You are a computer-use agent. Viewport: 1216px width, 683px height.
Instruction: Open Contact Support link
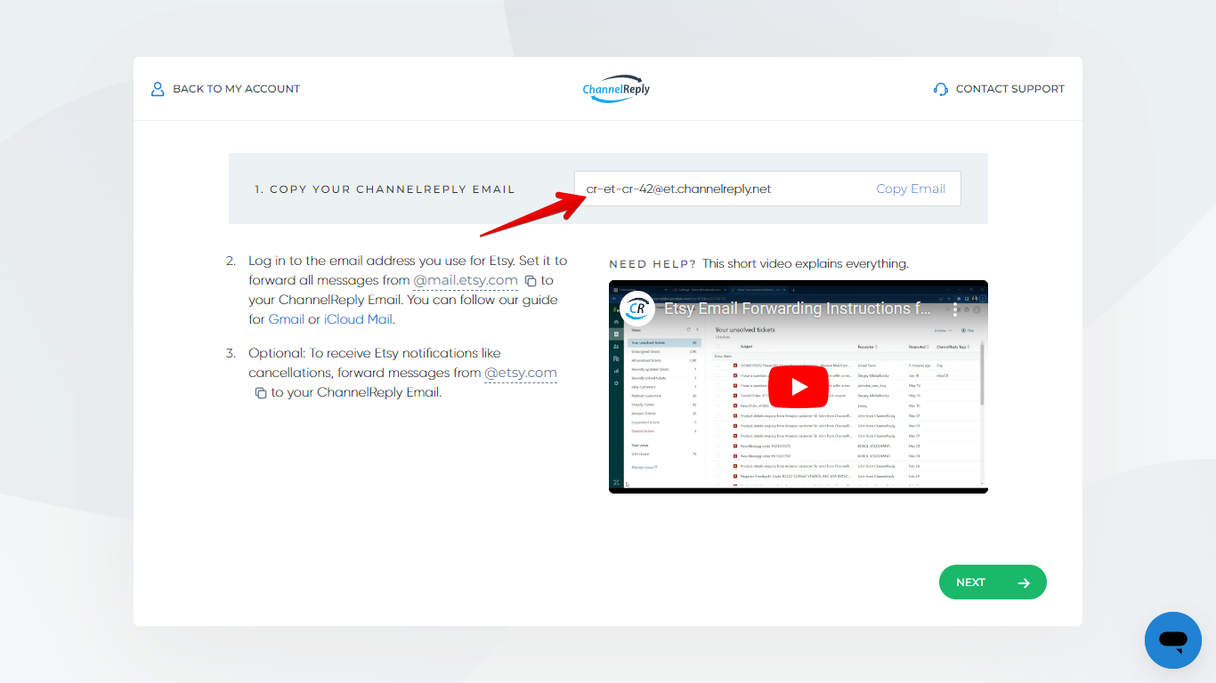point(999,89)
